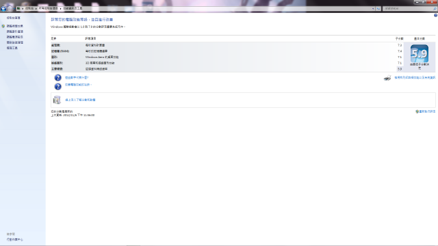Click the question mark icon for performance tips
This screenshot has width=438, height=246.
(57, 87)
